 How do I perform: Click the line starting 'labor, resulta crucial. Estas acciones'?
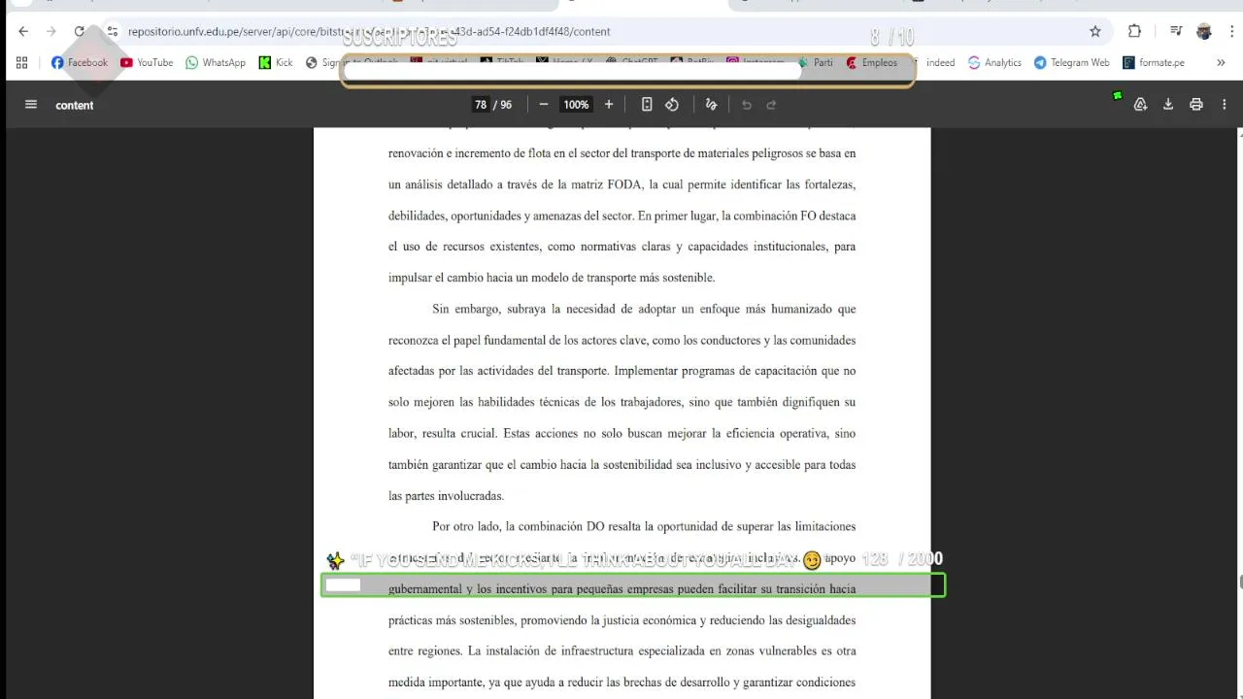(x=621, y=434)
